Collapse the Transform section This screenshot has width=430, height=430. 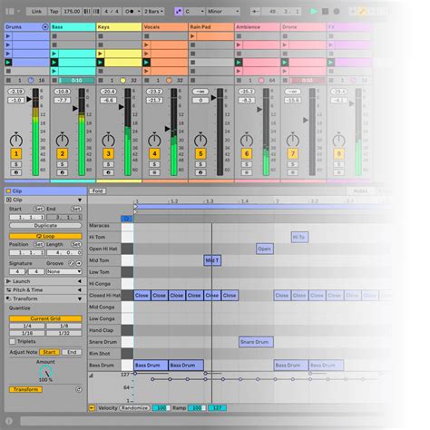pos(80,298)
